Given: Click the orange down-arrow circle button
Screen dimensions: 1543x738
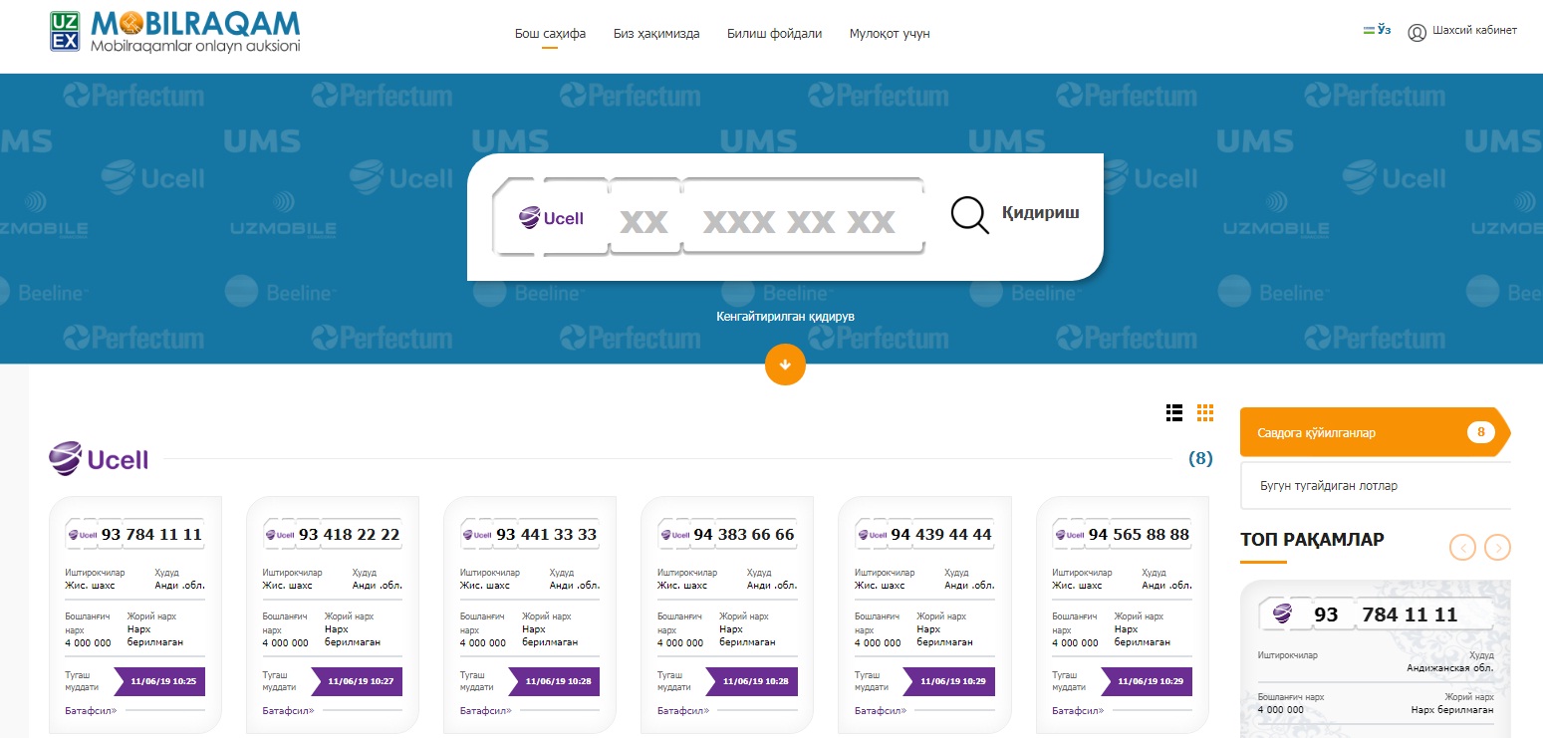Looking at the screenshot, I should coord(785,365).
